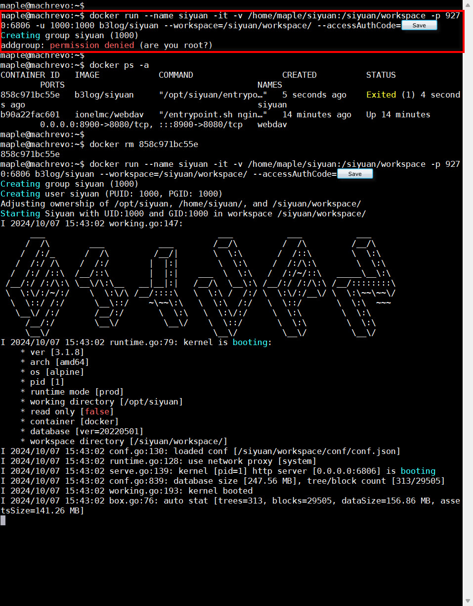The width and height of the screenshot is (473, 606).
Task: Select the 'docker ps -a' command text
Action: (x=119, y=65)
